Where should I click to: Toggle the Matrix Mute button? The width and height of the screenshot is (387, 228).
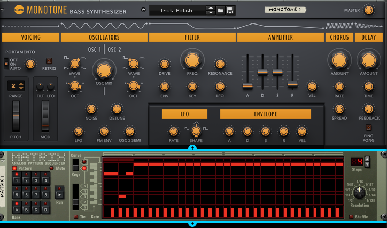click(x=52, y=168)
